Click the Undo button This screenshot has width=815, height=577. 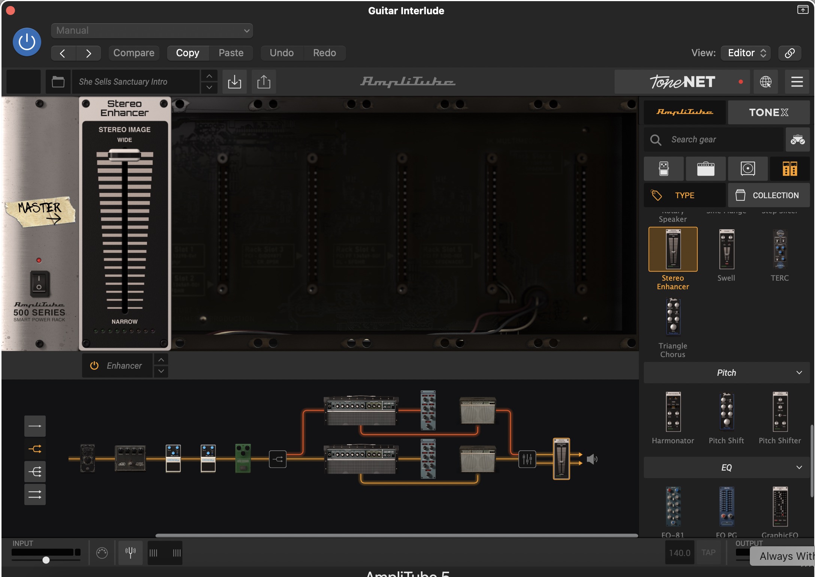(282, 53)
